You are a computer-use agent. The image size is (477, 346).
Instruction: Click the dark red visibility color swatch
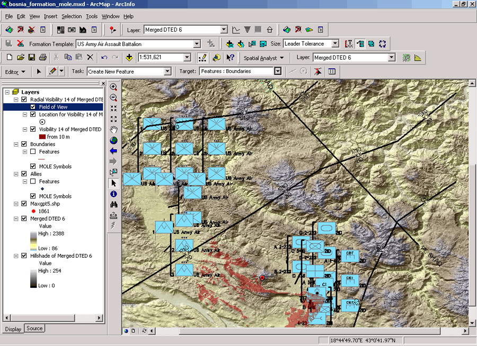(x=42, y=136)
